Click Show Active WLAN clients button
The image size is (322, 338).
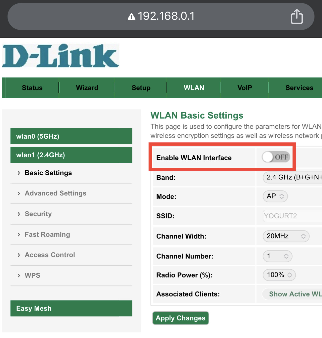292,294
